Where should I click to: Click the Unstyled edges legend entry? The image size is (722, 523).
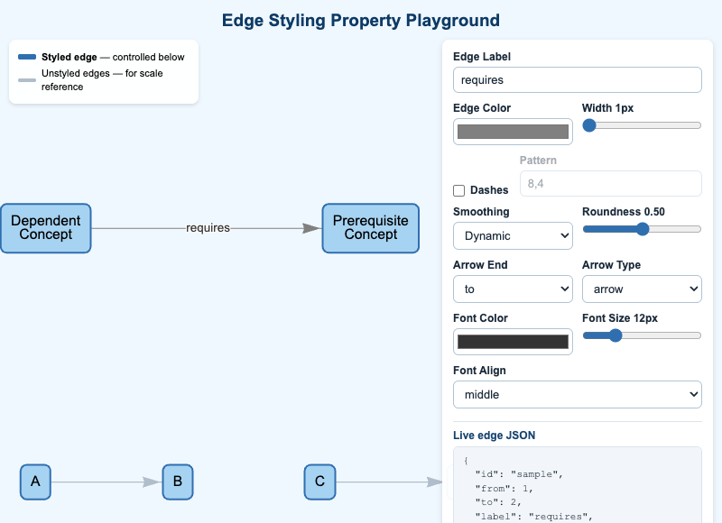[102, 80]
